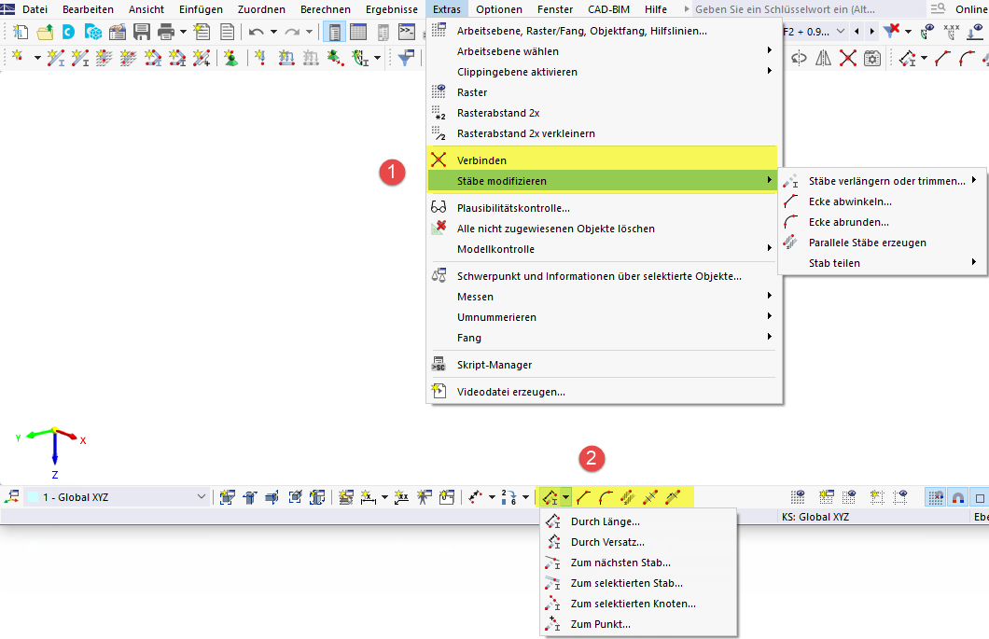Save the model using the floppy disk icon
Screen dimensions: 989x639
pyautogui.click(x=141, y=32)
